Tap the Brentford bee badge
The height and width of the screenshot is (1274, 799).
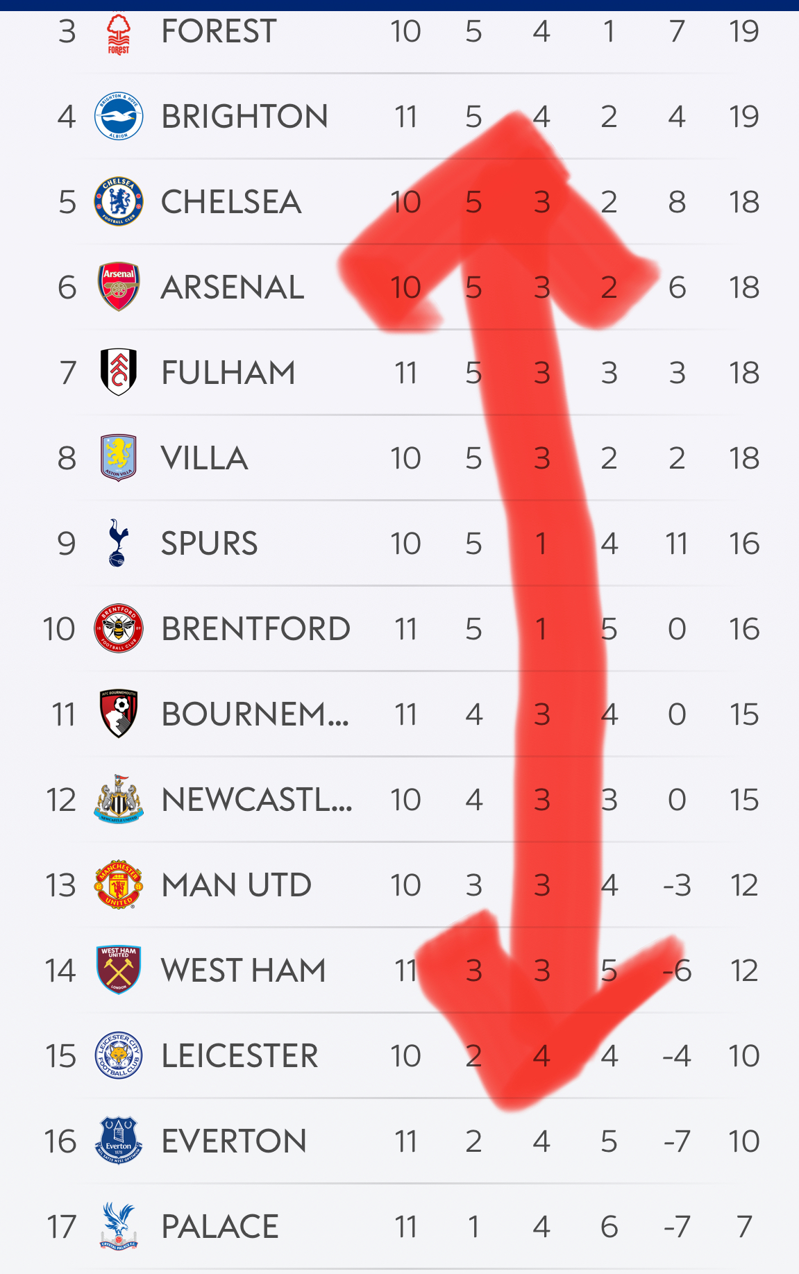coord(119,628)
